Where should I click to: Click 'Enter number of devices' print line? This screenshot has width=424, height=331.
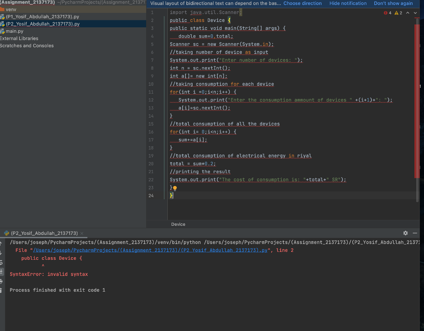236,60
